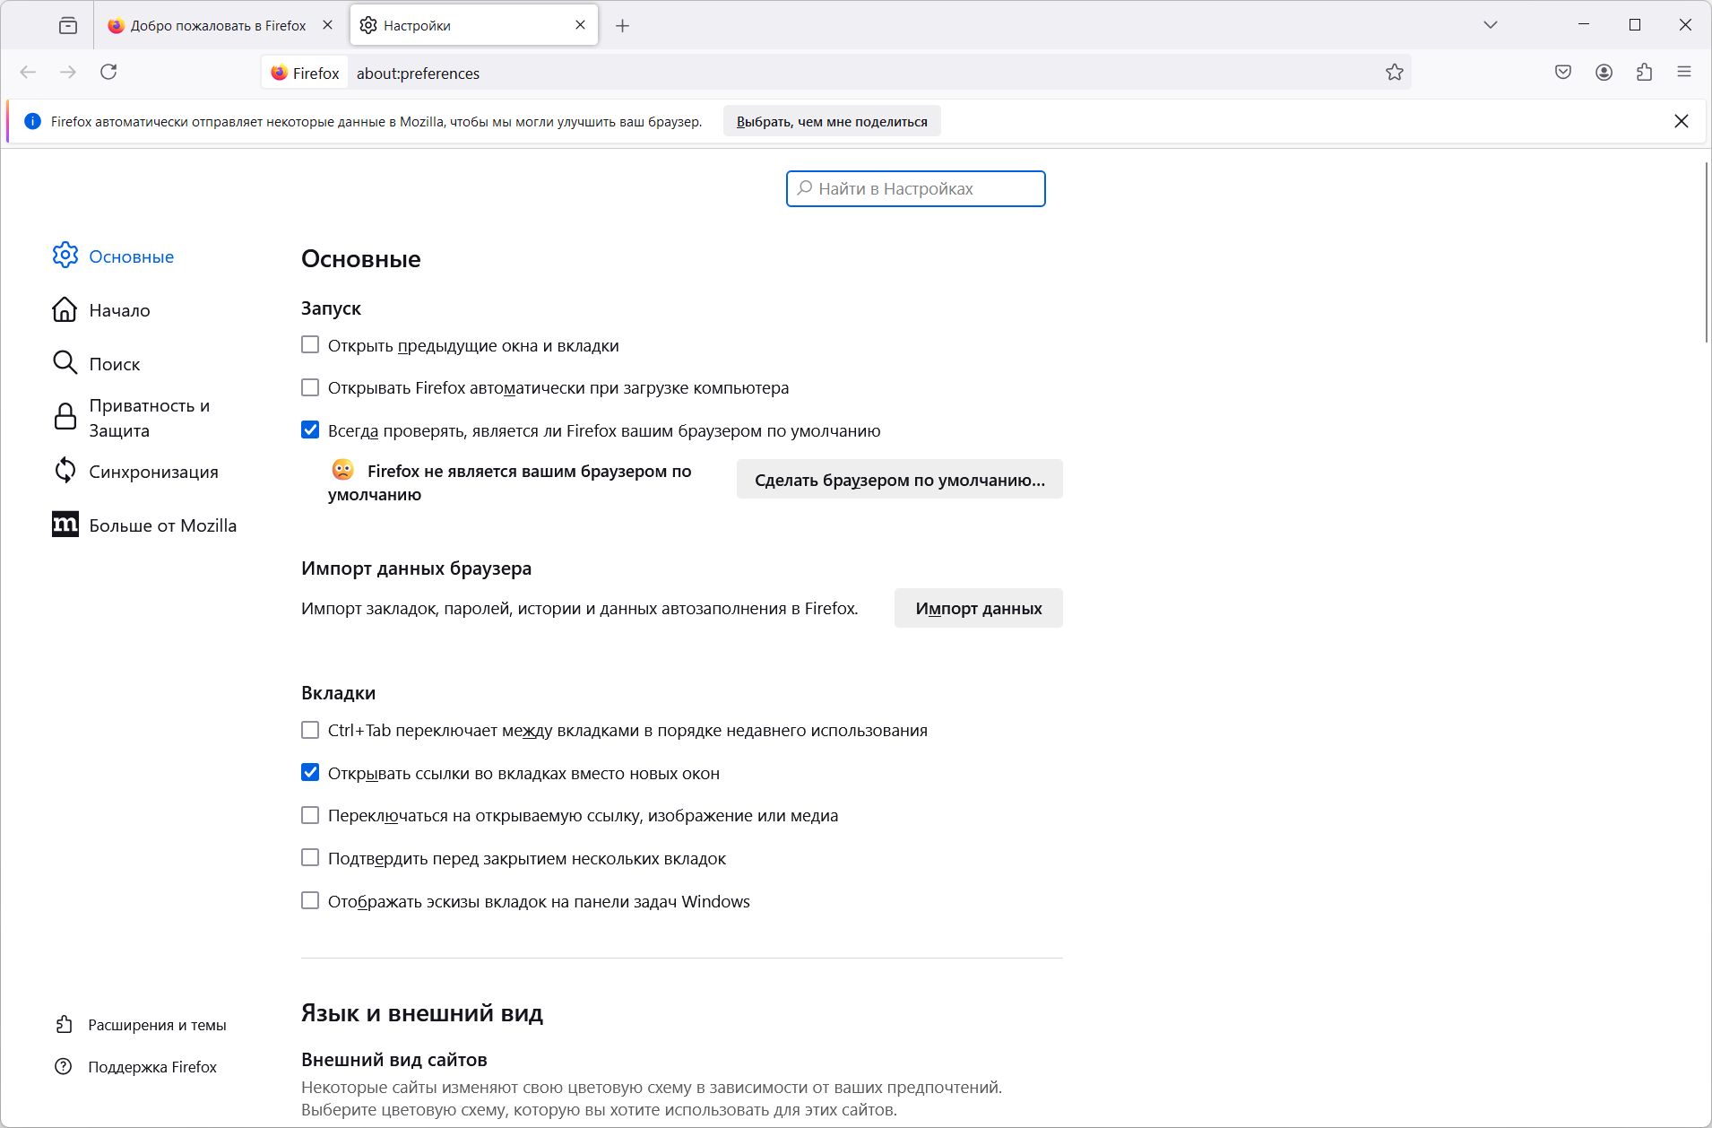Click the sad face emoji icon
Viewport: 1712px width, 1128px height.
tap(342, 470)
